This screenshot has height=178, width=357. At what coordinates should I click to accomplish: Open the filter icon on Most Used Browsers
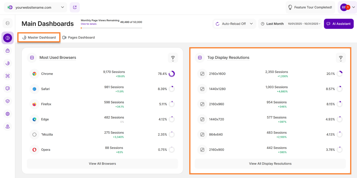173,58
